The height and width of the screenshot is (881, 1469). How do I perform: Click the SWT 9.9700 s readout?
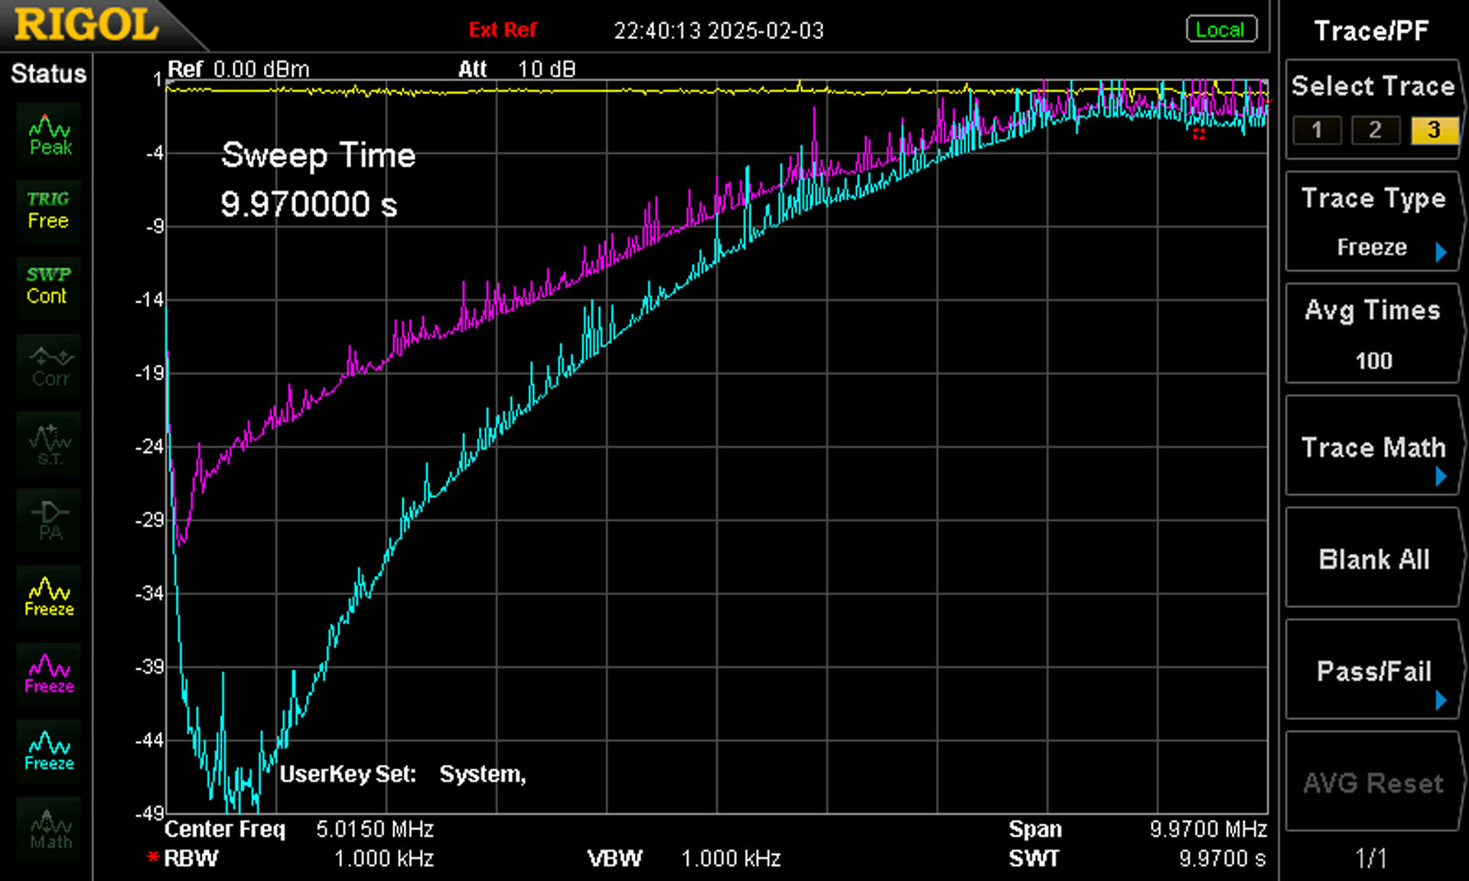click(x=1138, y=858)
